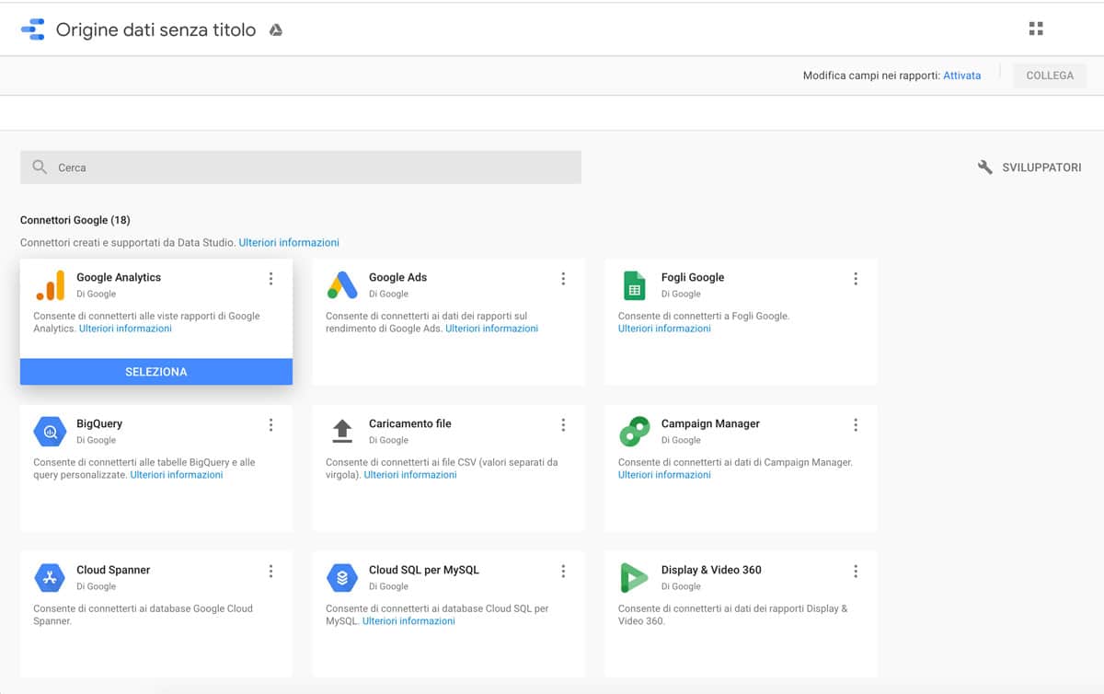Select the Cloud SQL per MySQL title
Viewport: 1104px width, 694px height.
[424, 570]
